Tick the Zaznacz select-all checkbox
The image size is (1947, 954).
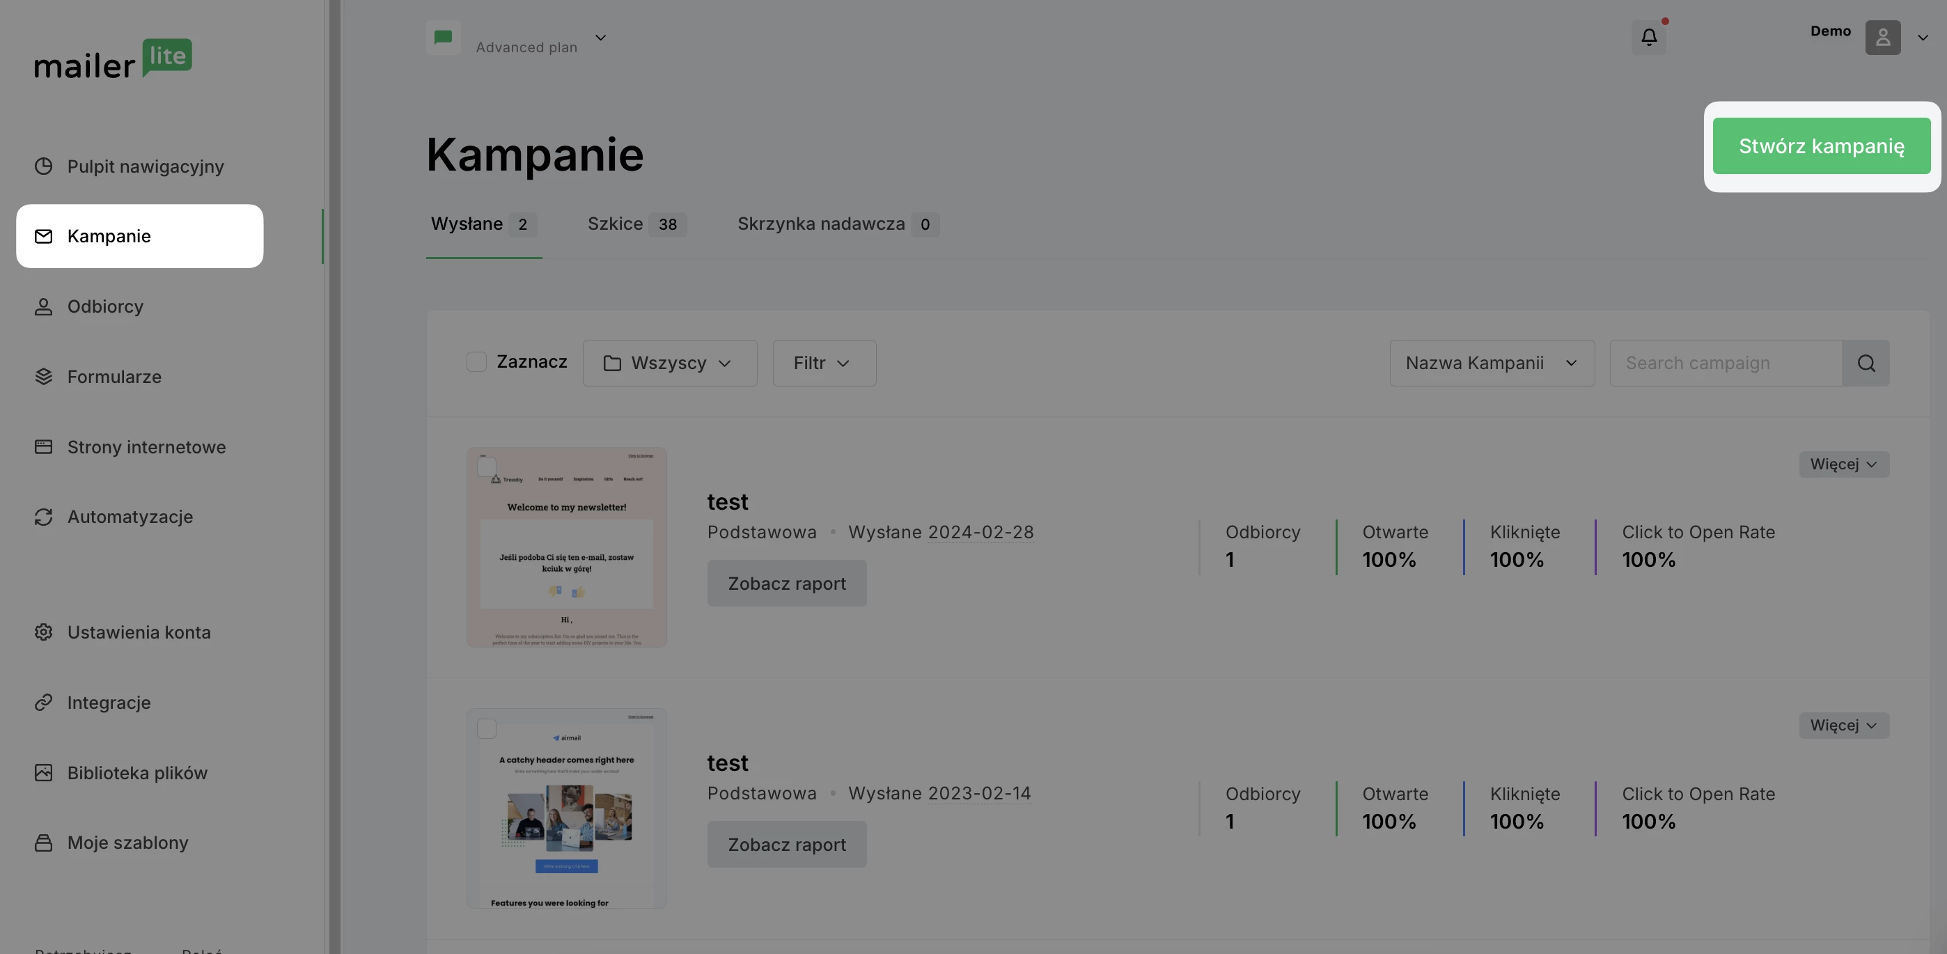click(x=476, y=362)
